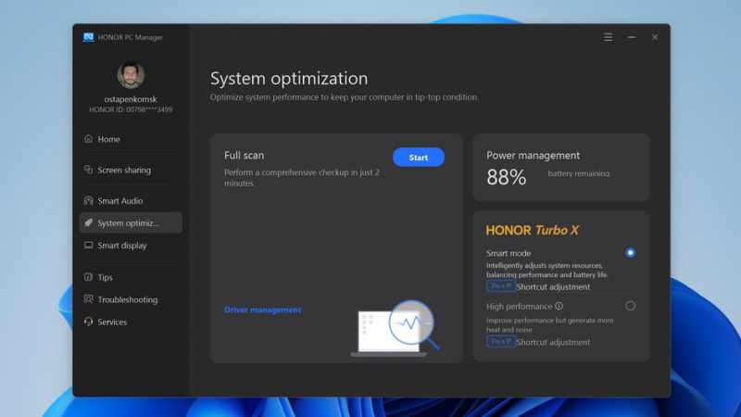This screenshot has width=741, height=417.
Task: Start the Full scan
Action: 419,157
